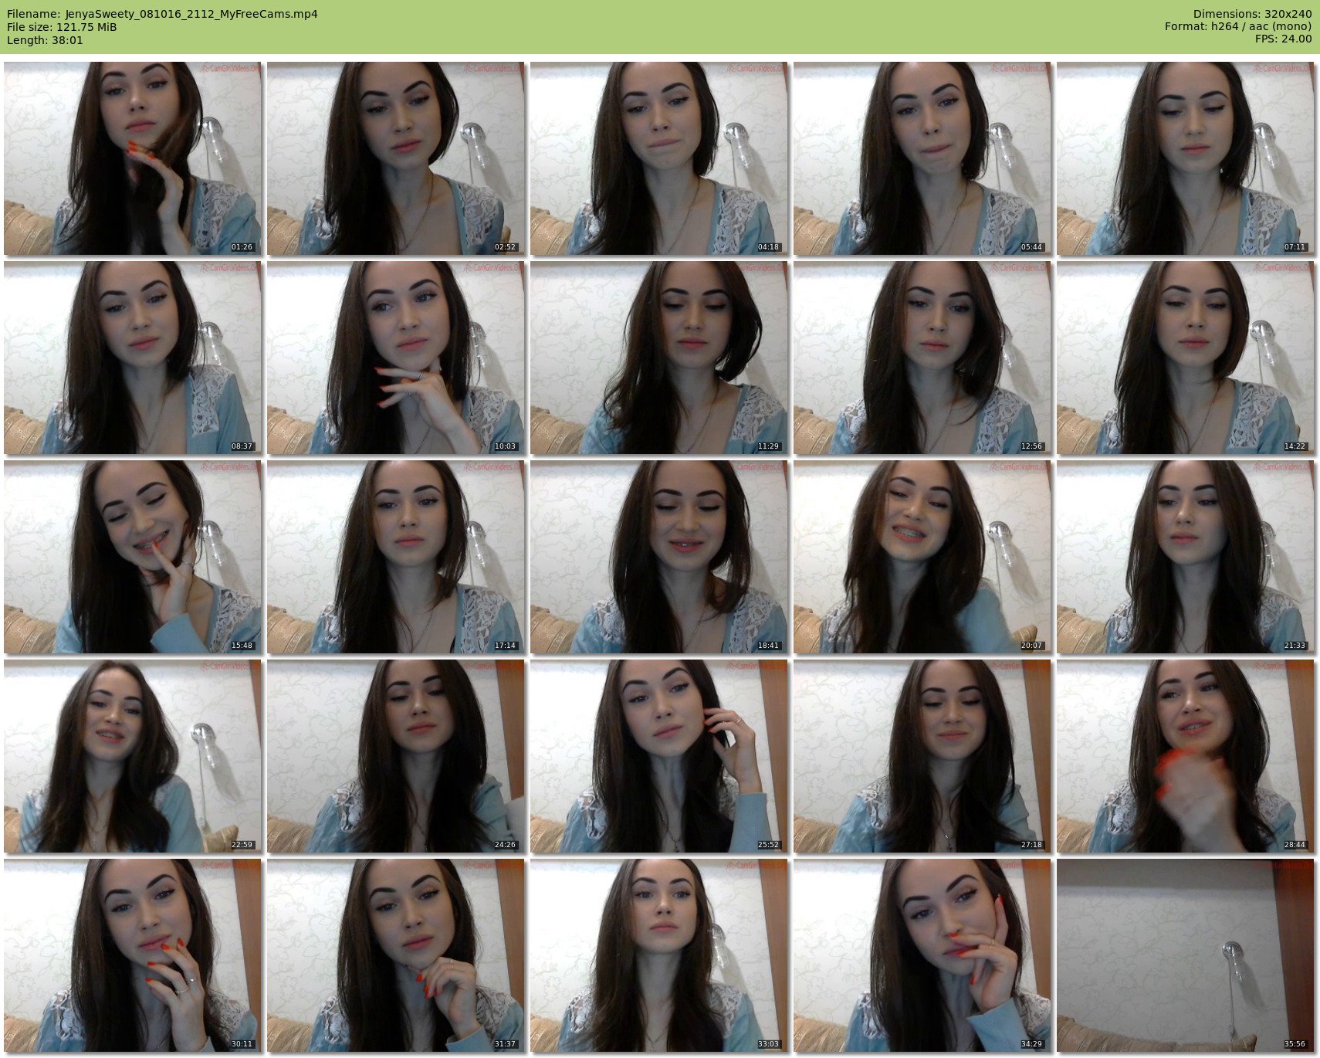The image size is (1320, 1058).
Task: Click the frame stamped 31:37
Action: 396,955
